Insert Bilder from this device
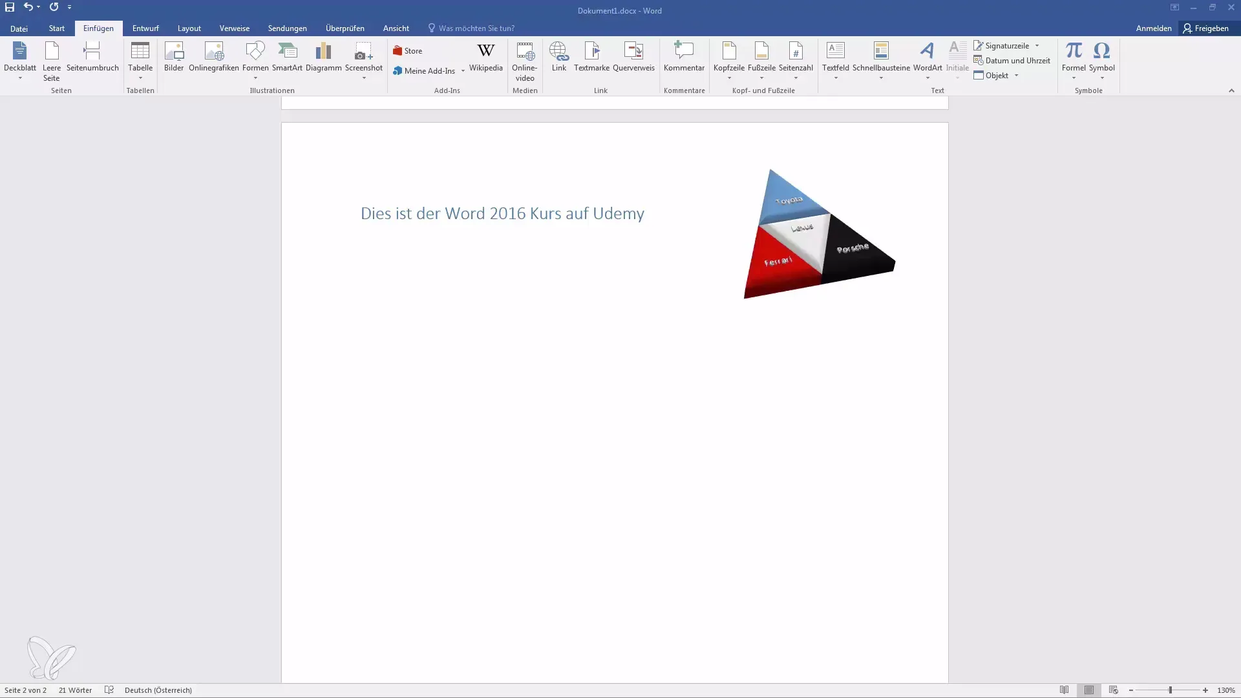The width and height of the screenshot is (1241, 698). click(x=174, y=57)
